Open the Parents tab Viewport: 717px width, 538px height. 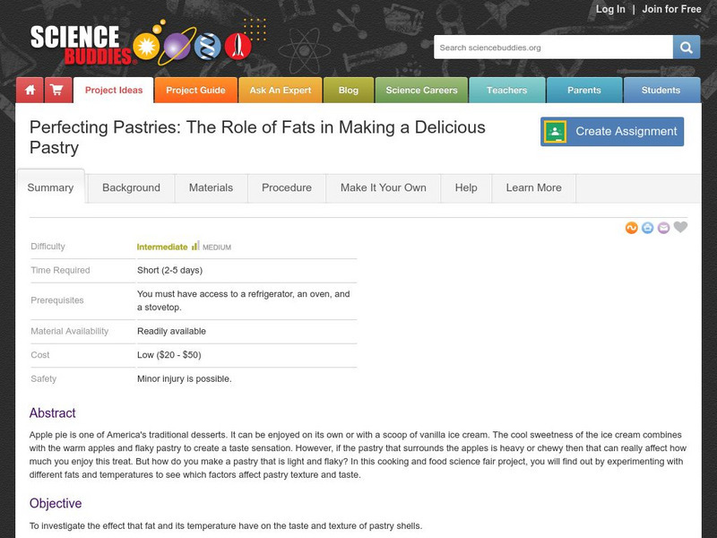click(x=584, y=91)
